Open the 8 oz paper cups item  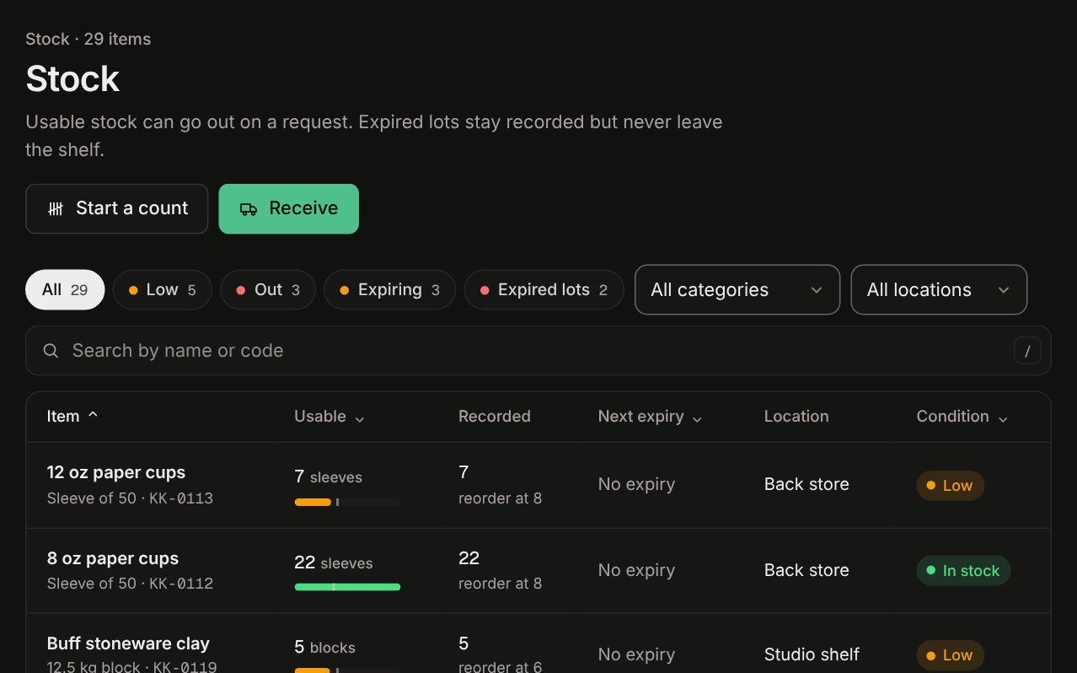(x=113, y=558)
